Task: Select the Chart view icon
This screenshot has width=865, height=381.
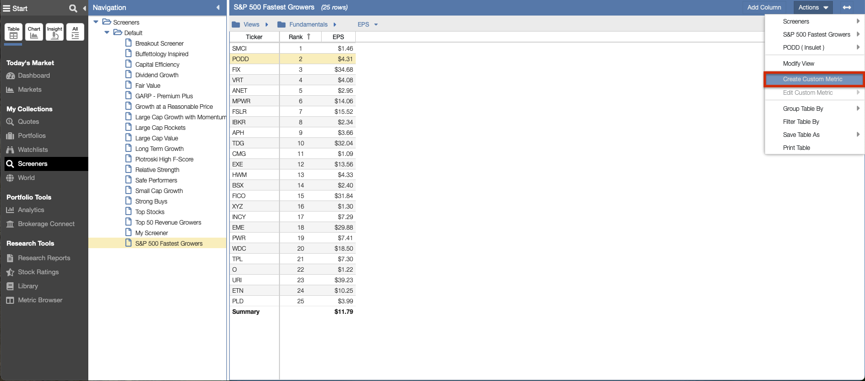Action: tap(34, 32)
